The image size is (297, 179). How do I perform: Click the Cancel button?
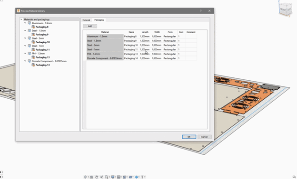coord(204,137)
